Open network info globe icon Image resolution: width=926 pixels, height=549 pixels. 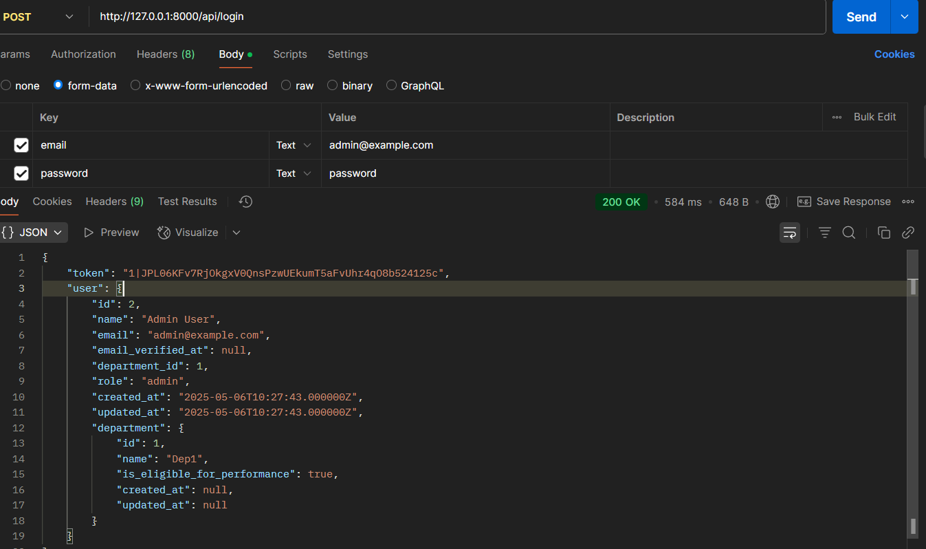773,202
